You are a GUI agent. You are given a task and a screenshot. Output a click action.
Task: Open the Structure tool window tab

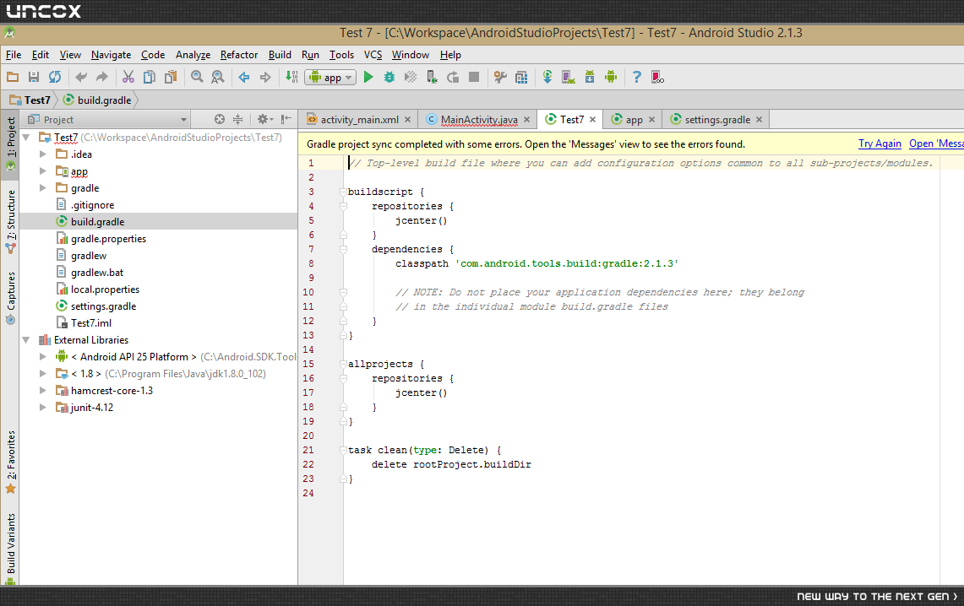pyautogui.click(x=10, y=222)
